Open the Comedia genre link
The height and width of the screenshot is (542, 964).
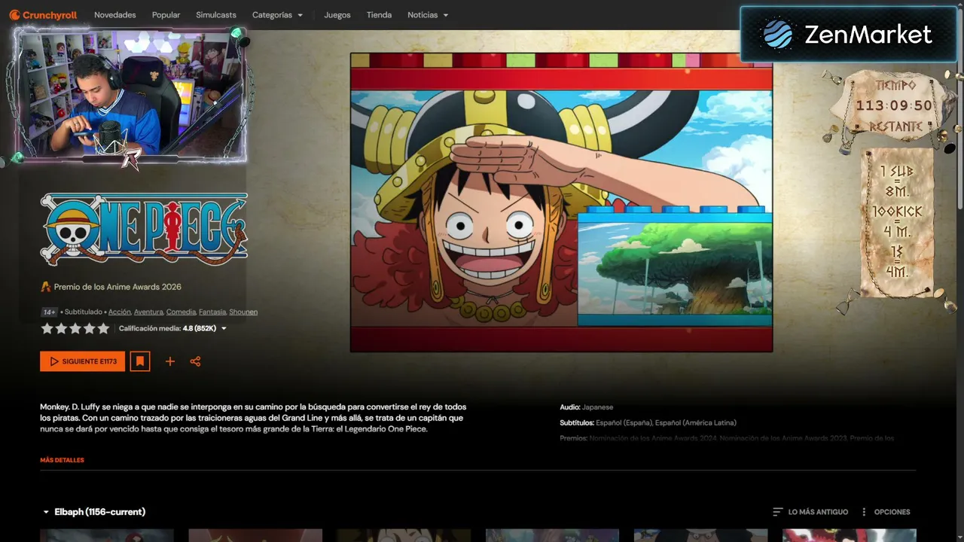point(181,312)
